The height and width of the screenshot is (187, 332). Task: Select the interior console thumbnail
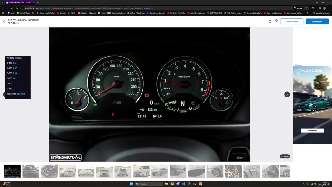pyautogui.click(x=31, y=171)
